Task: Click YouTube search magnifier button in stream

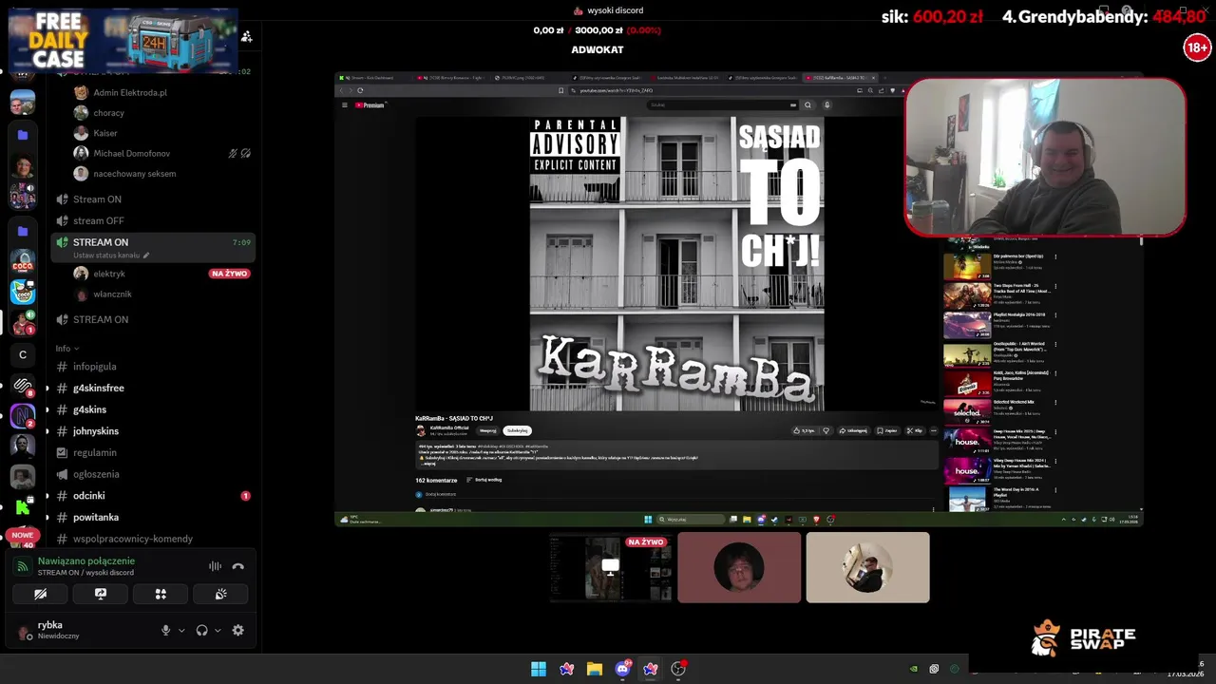Action: (807, 104)
